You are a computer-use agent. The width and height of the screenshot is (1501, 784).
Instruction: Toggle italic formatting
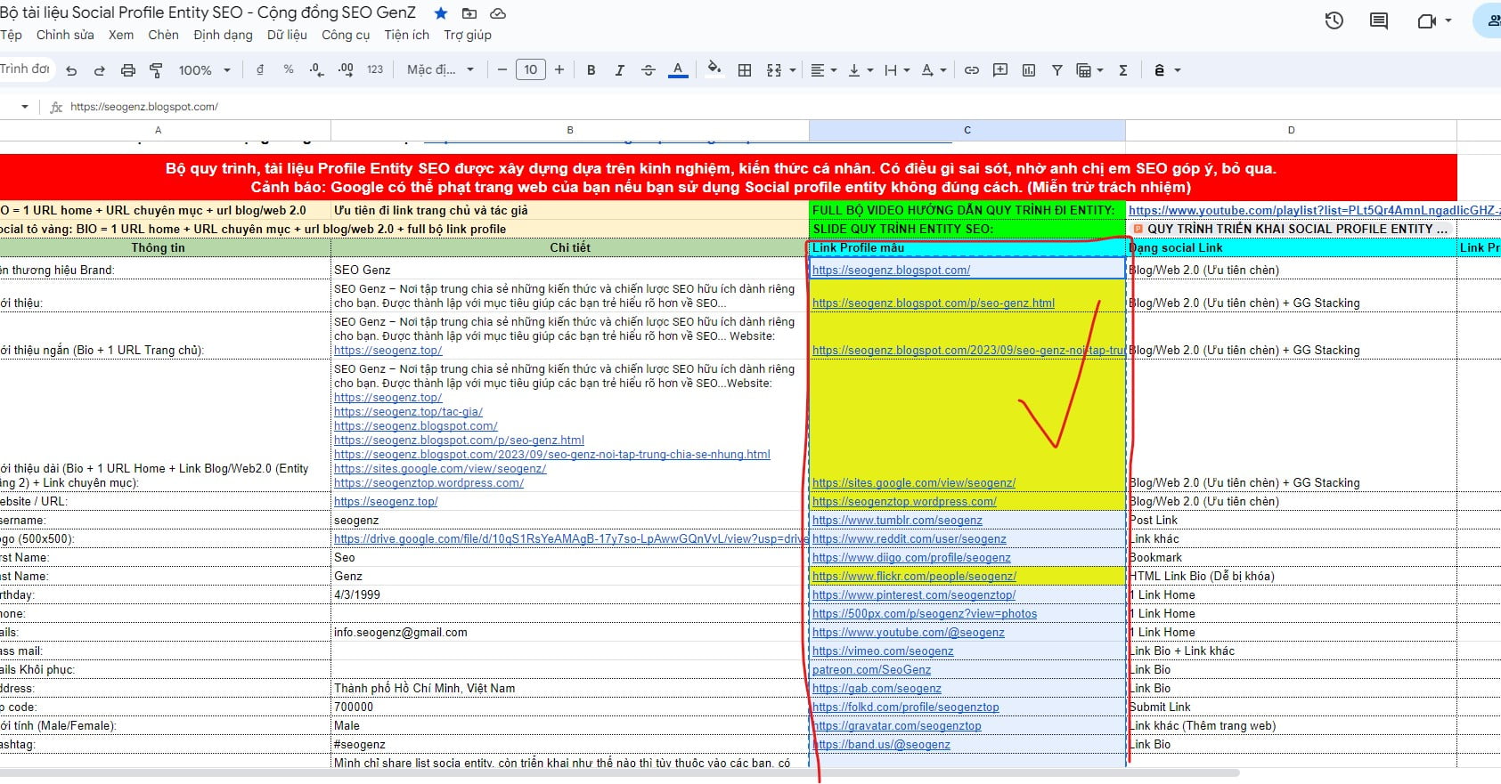pyautogui.click(x=619, y=70)
